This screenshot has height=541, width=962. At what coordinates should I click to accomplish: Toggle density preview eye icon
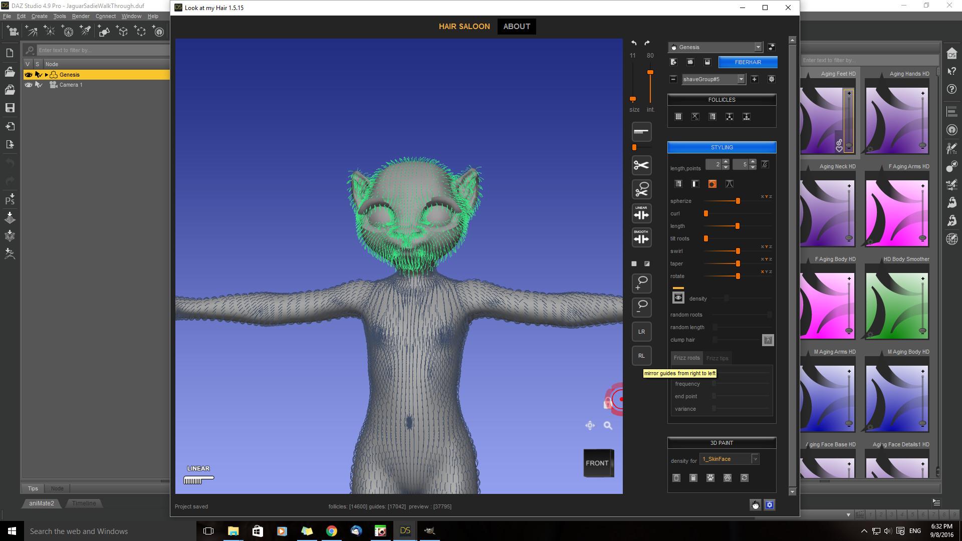678,298
